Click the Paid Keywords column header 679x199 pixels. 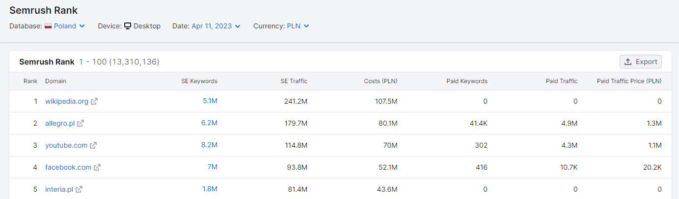pyautogui.click(x=467, y=81)
